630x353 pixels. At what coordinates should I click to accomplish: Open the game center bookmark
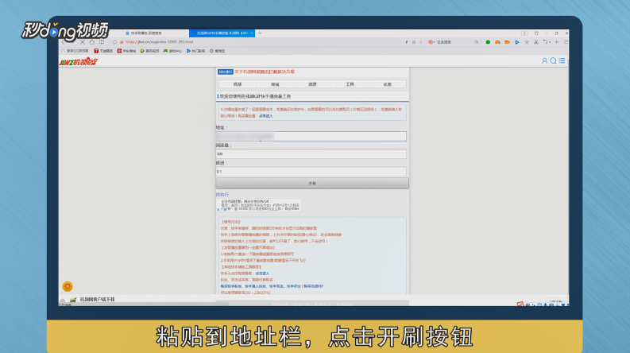click(x=172, y=51)
